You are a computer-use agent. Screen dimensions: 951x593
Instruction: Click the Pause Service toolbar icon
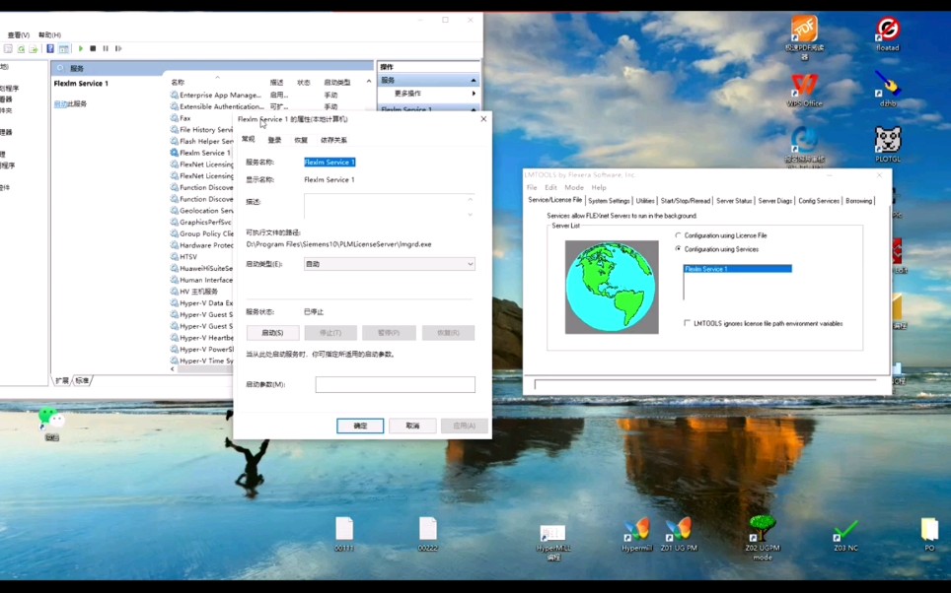[x=106, y=48]
